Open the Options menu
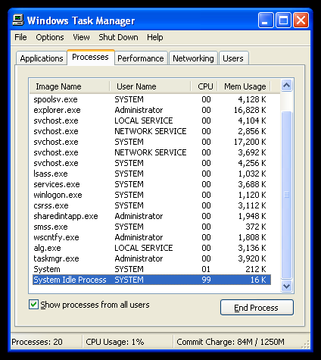Image resolution: width=321 pixels, height=360 pixels. 50,37
